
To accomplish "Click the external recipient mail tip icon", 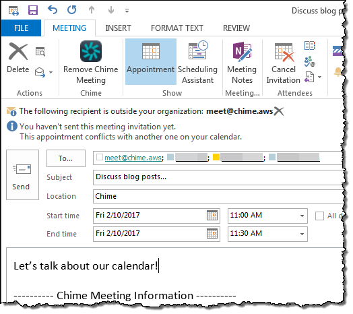I will coord(11,111).
